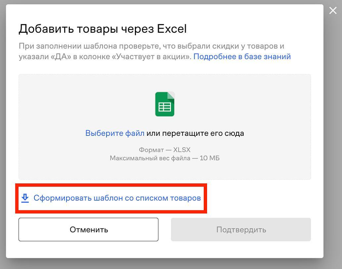
Task: Click 'Максимальный вес файла — 10 МБ' text
Action: point(164,158)
